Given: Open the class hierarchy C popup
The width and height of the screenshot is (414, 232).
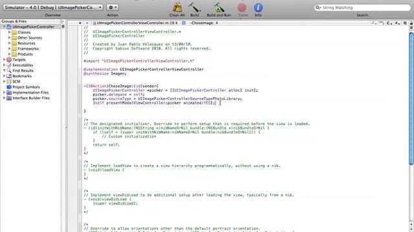Looking at the screenshot, I should click(389, 23).
